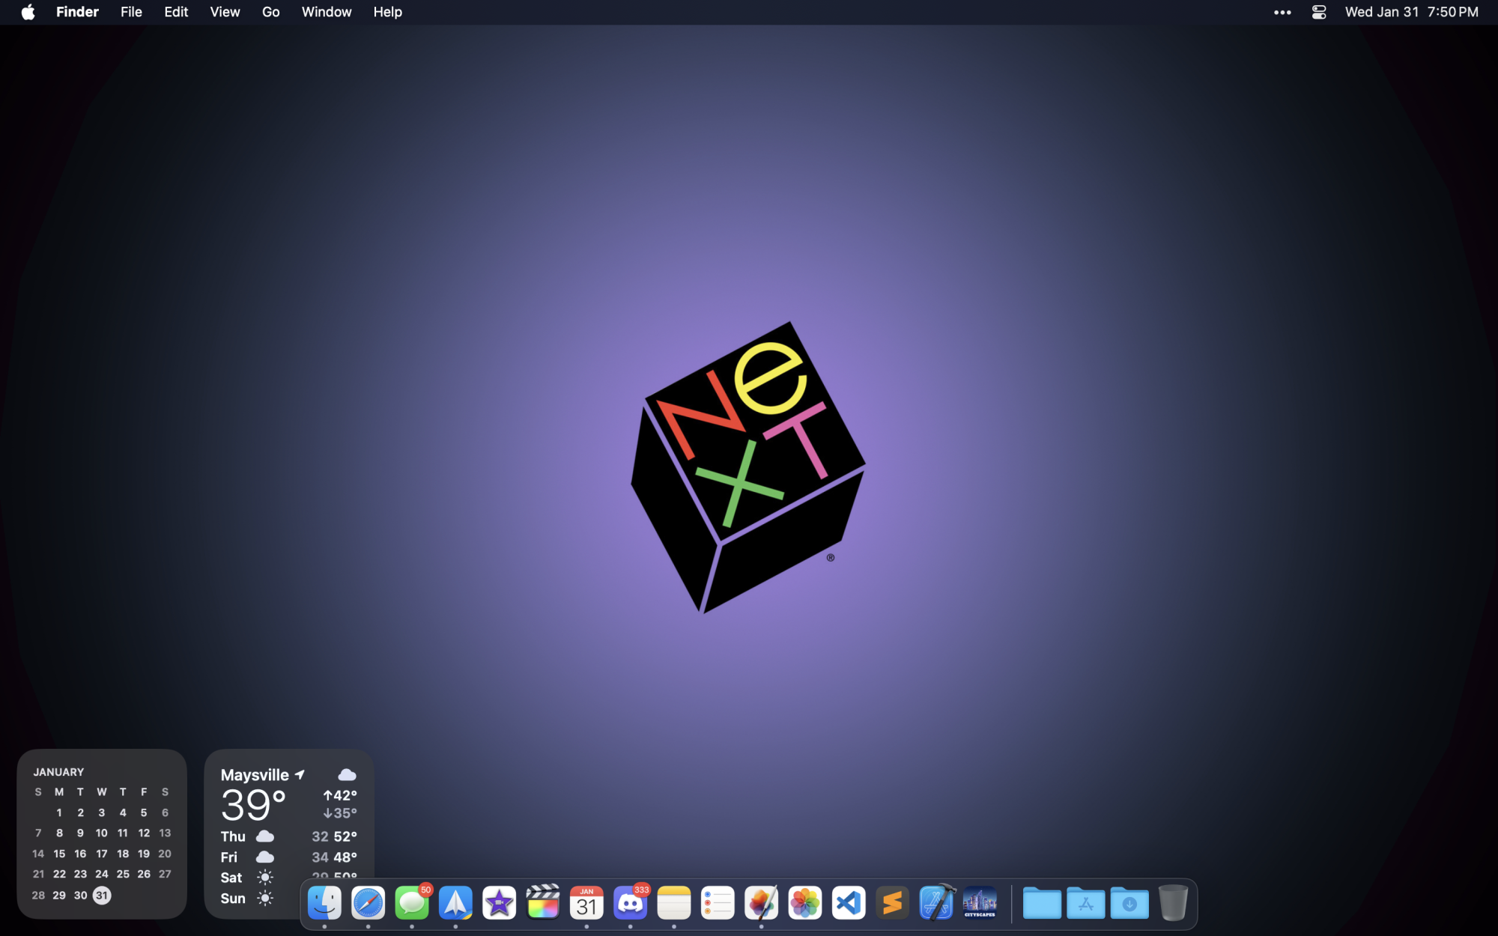
Task: Open Sublime Text from the Dock
Action: point(892,903)
